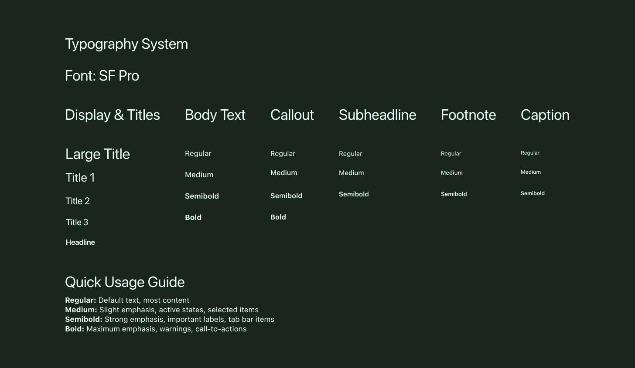Image resolution: width=635 pixels, height=368 pixels.
Task: Click the Headline text sample
Action: (x=80, y=243)
